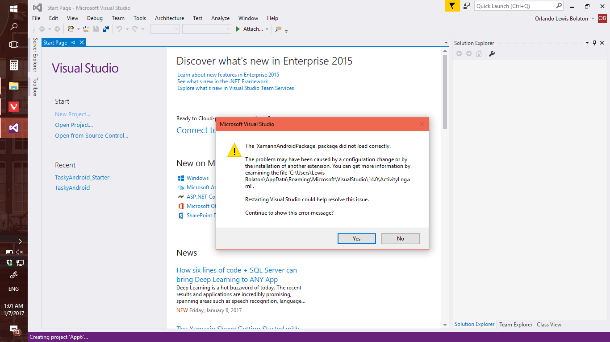Open the Server Explorer side tab
This screenshot has width=610, height=342.
click(35, 55)
